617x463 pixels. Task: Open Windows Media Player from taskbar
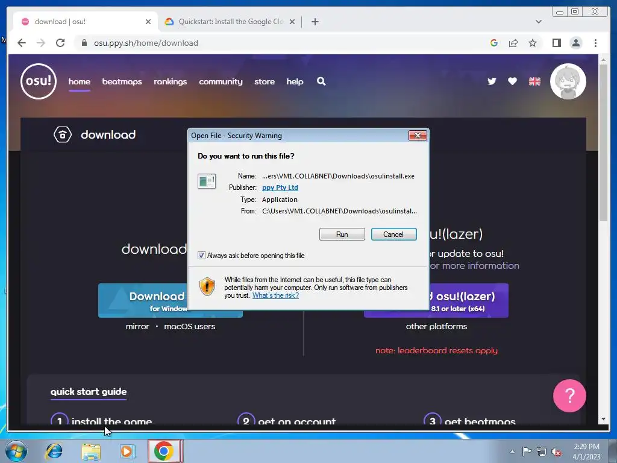coord(128,451)
